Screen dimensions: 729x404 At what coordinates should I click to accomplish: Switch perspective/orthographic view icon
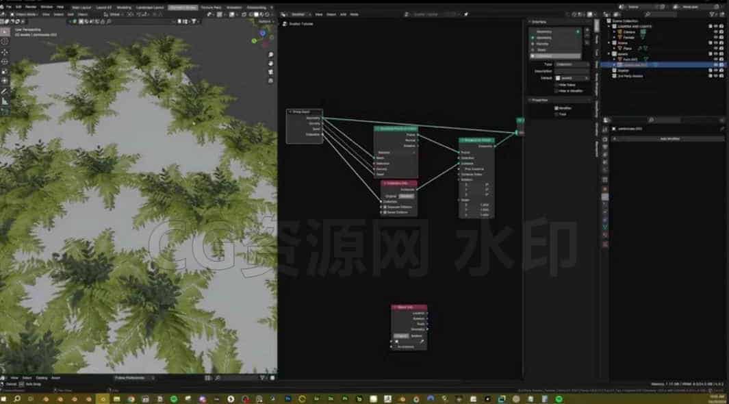point(270,80)
